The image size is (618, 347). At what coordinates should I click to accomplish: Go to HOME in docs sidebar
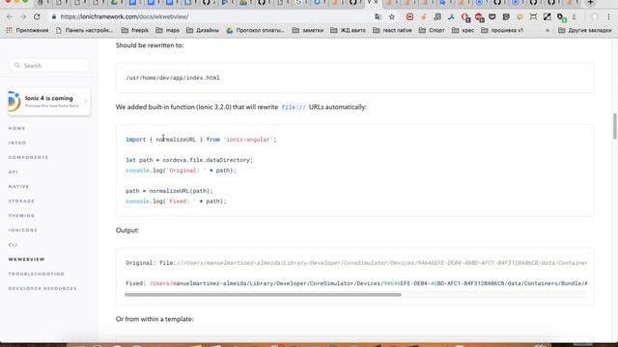pyautogui.click(x=17, y=128)
